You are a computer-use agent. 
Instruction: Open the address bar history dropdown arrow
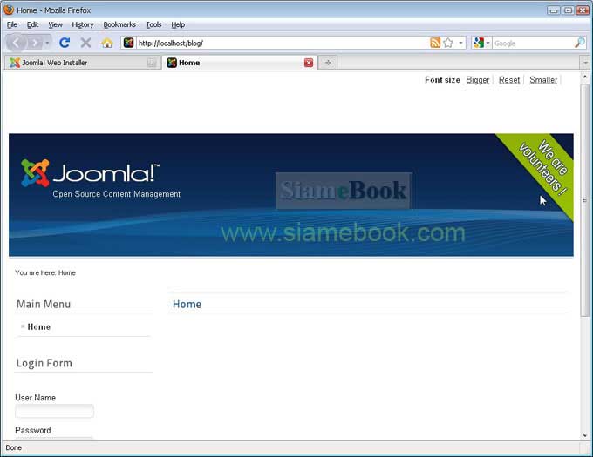coord(460,43)
